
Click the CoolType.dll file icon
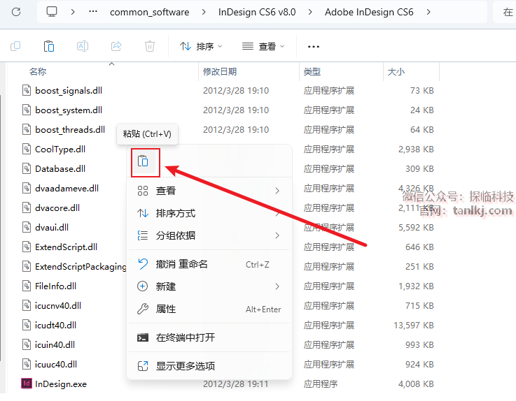click(27, 149)
